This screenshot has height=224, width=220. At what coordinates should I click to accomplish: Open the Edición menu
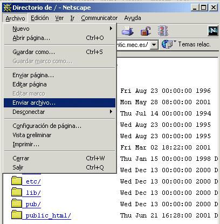coord(40,18)
